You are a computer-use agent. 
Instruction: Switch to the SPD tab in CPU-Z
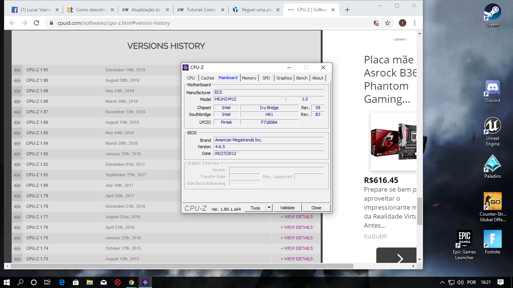click(x=266, y=78)
